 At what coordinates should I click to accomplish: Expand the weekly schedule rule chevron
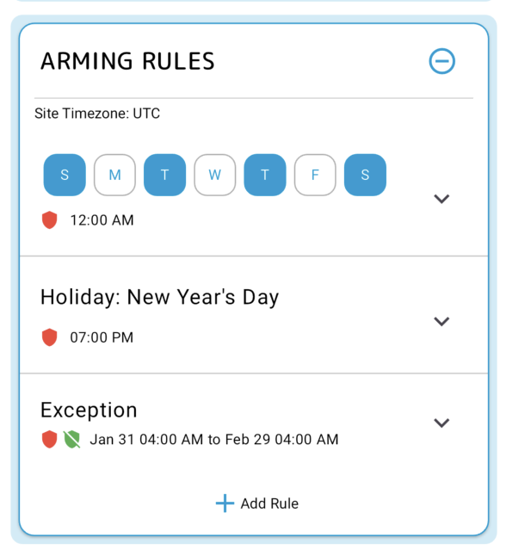coord(441,199)
